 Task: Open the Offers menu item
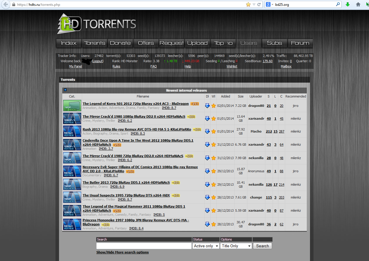coord(146,43)
